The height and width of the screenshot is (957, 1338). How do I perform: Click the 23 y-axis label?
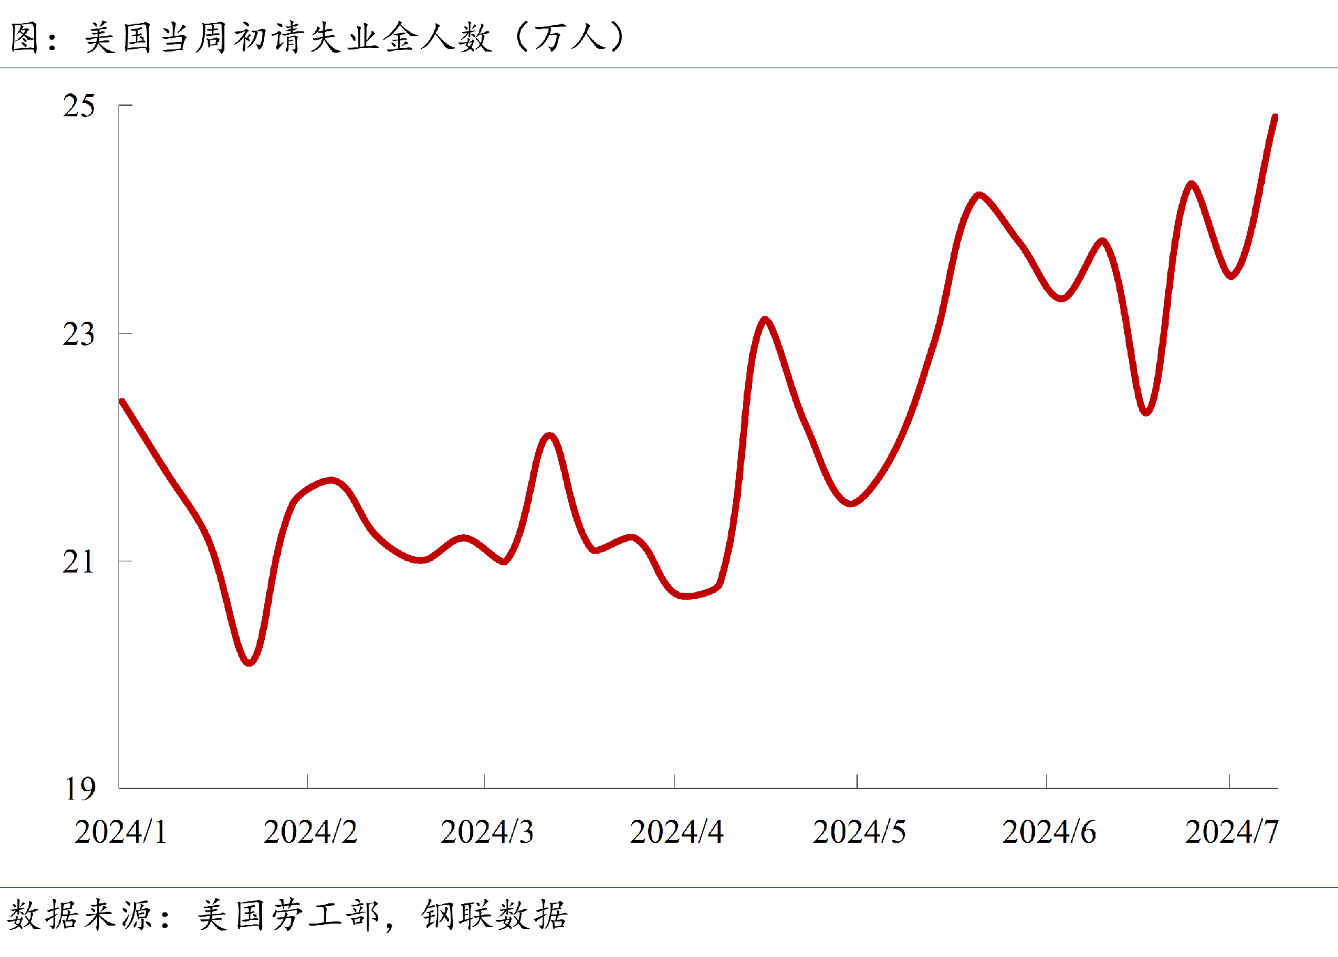79,334
